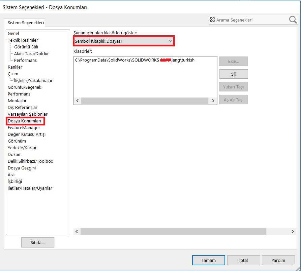Click the bottom panel's left scroll arrow
Screen dimensions: 301x271
click(x=77, y=231)
